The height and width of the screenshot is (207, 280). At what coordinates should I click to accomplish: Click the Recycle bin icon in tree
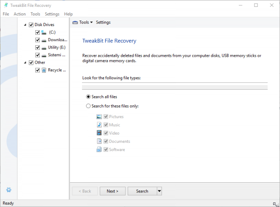click(x=44, y=70)
